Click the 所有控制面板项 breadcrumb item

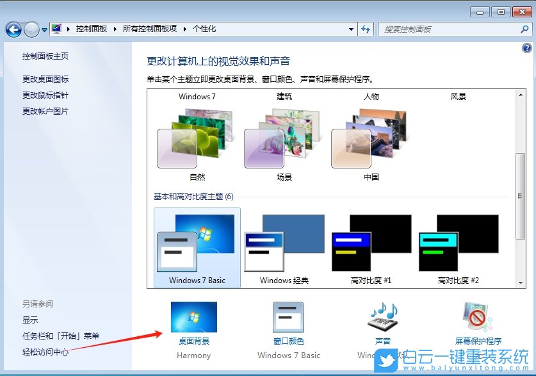click(149, 29)
